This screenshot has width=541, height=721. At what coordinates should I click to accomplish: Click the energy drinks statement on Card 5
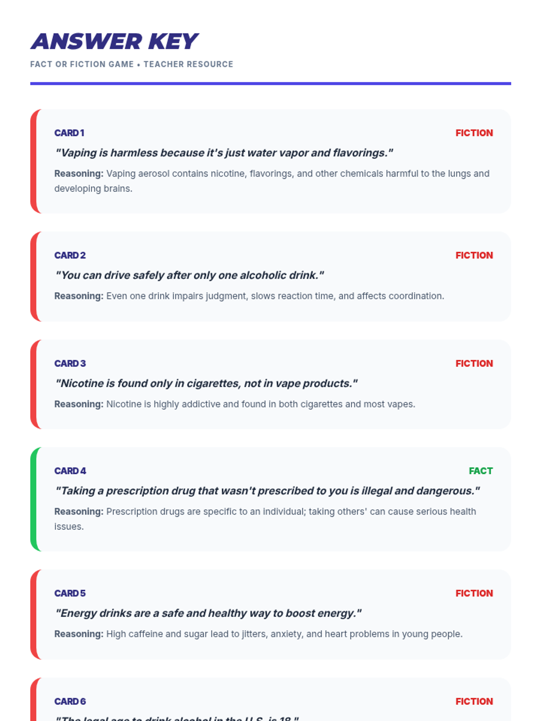(x=208, y=613)
